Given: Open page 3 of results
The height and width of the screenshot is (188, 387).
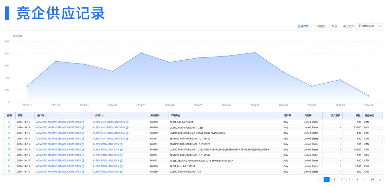Looking at the screenshot, I should pyautogui.click(x=342, y=180).
